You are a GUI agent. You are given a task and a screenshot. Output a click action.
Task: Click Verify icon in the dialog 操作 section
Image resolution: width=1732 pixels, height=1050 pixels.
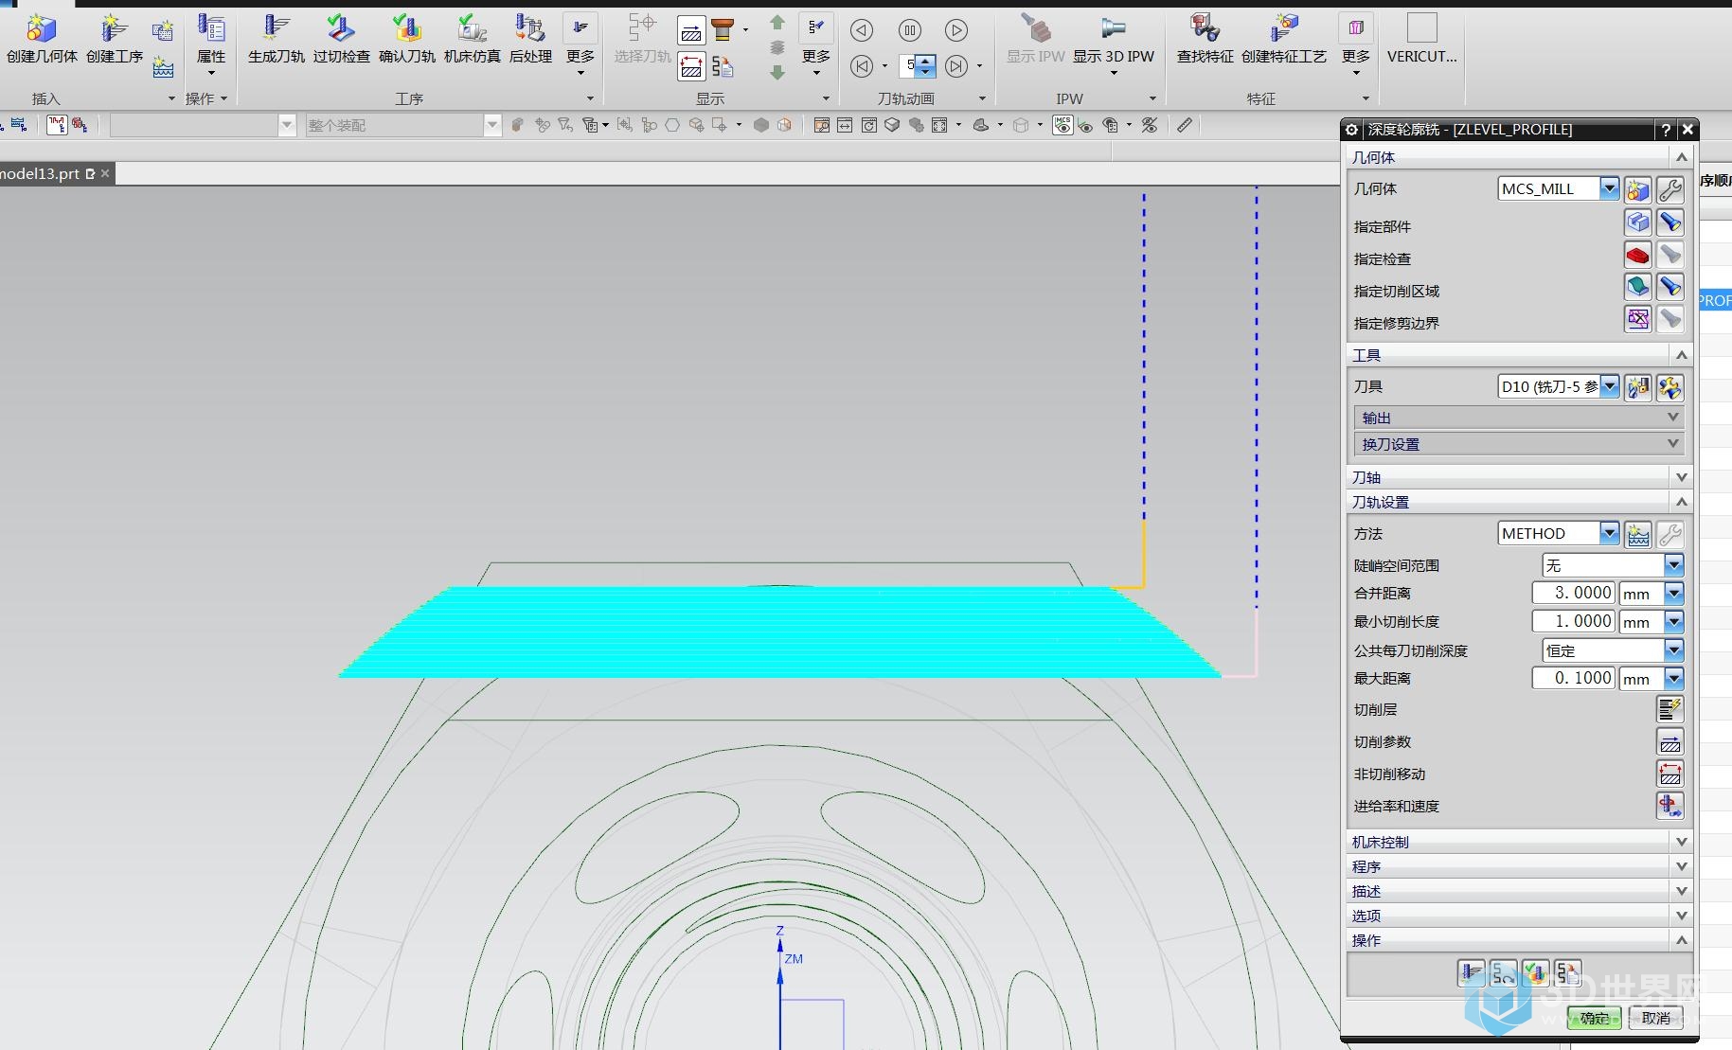pyautogui.click(x=1536, y=973)
